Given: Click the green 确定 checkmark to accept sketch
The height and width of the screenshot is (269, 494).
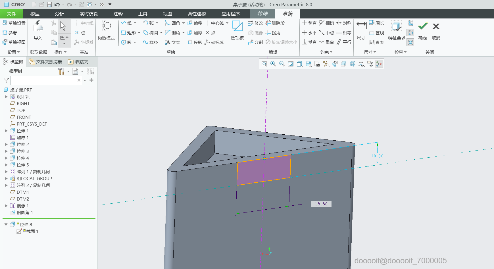Looking at the screenshot, I should 423,27.
